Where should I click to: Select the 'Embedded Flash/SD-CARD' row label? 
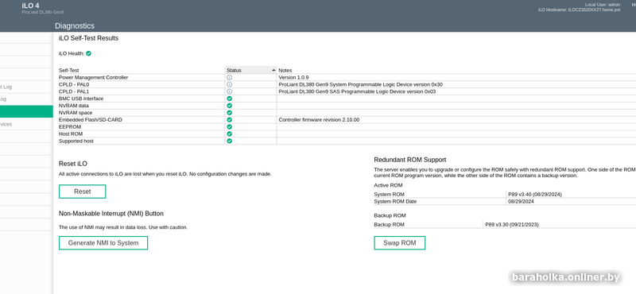coord(91,120)
